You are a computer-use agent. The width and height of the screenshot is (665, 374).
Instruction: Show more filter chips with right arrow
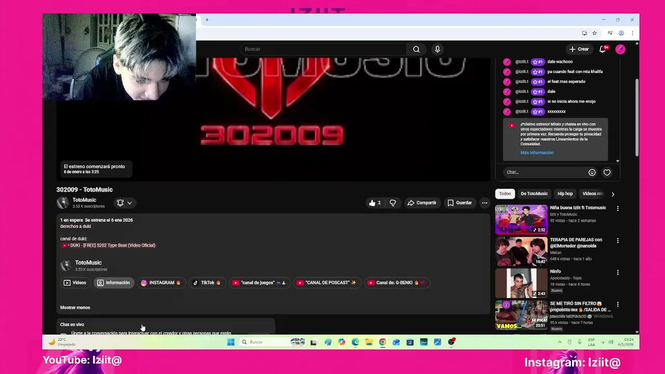(x=613, y=194)
